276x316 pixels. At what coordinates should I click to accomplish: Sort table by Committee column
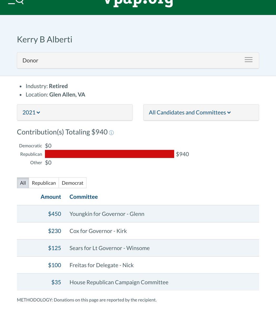tap(83, 197)
